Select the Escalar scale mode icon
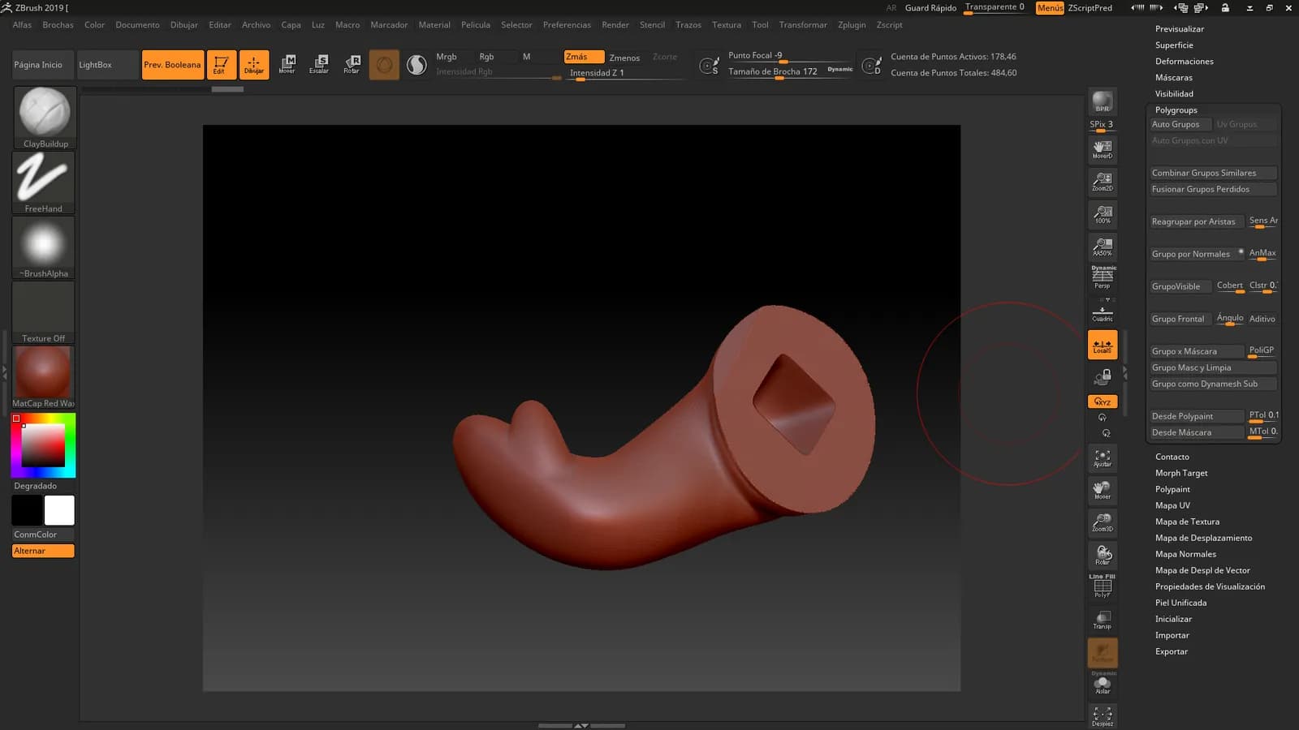The width and height of the screenshot is (1299, 730). (x=320, y=65)
